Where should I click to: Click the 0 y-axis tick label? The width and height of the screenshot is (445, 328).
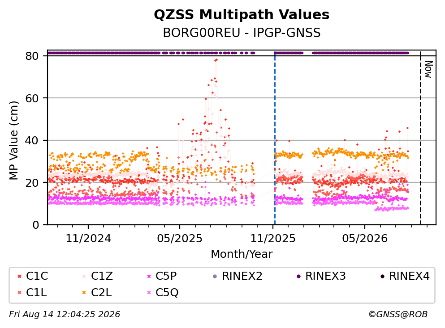tap(35, 225)
